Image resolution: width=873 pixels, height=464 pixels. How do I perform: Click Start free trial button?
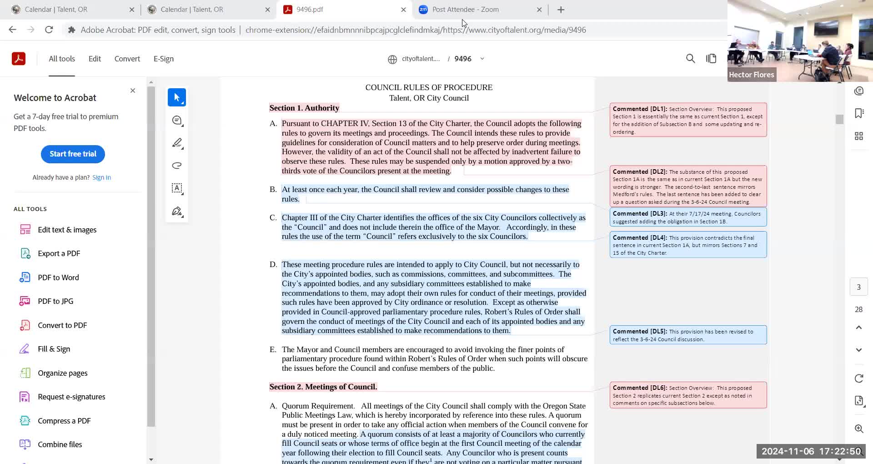[x=73, y=154]
